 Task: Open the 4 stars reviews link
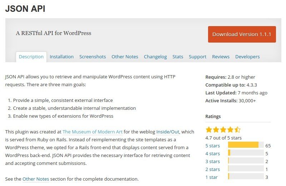(x=212, y=153)
